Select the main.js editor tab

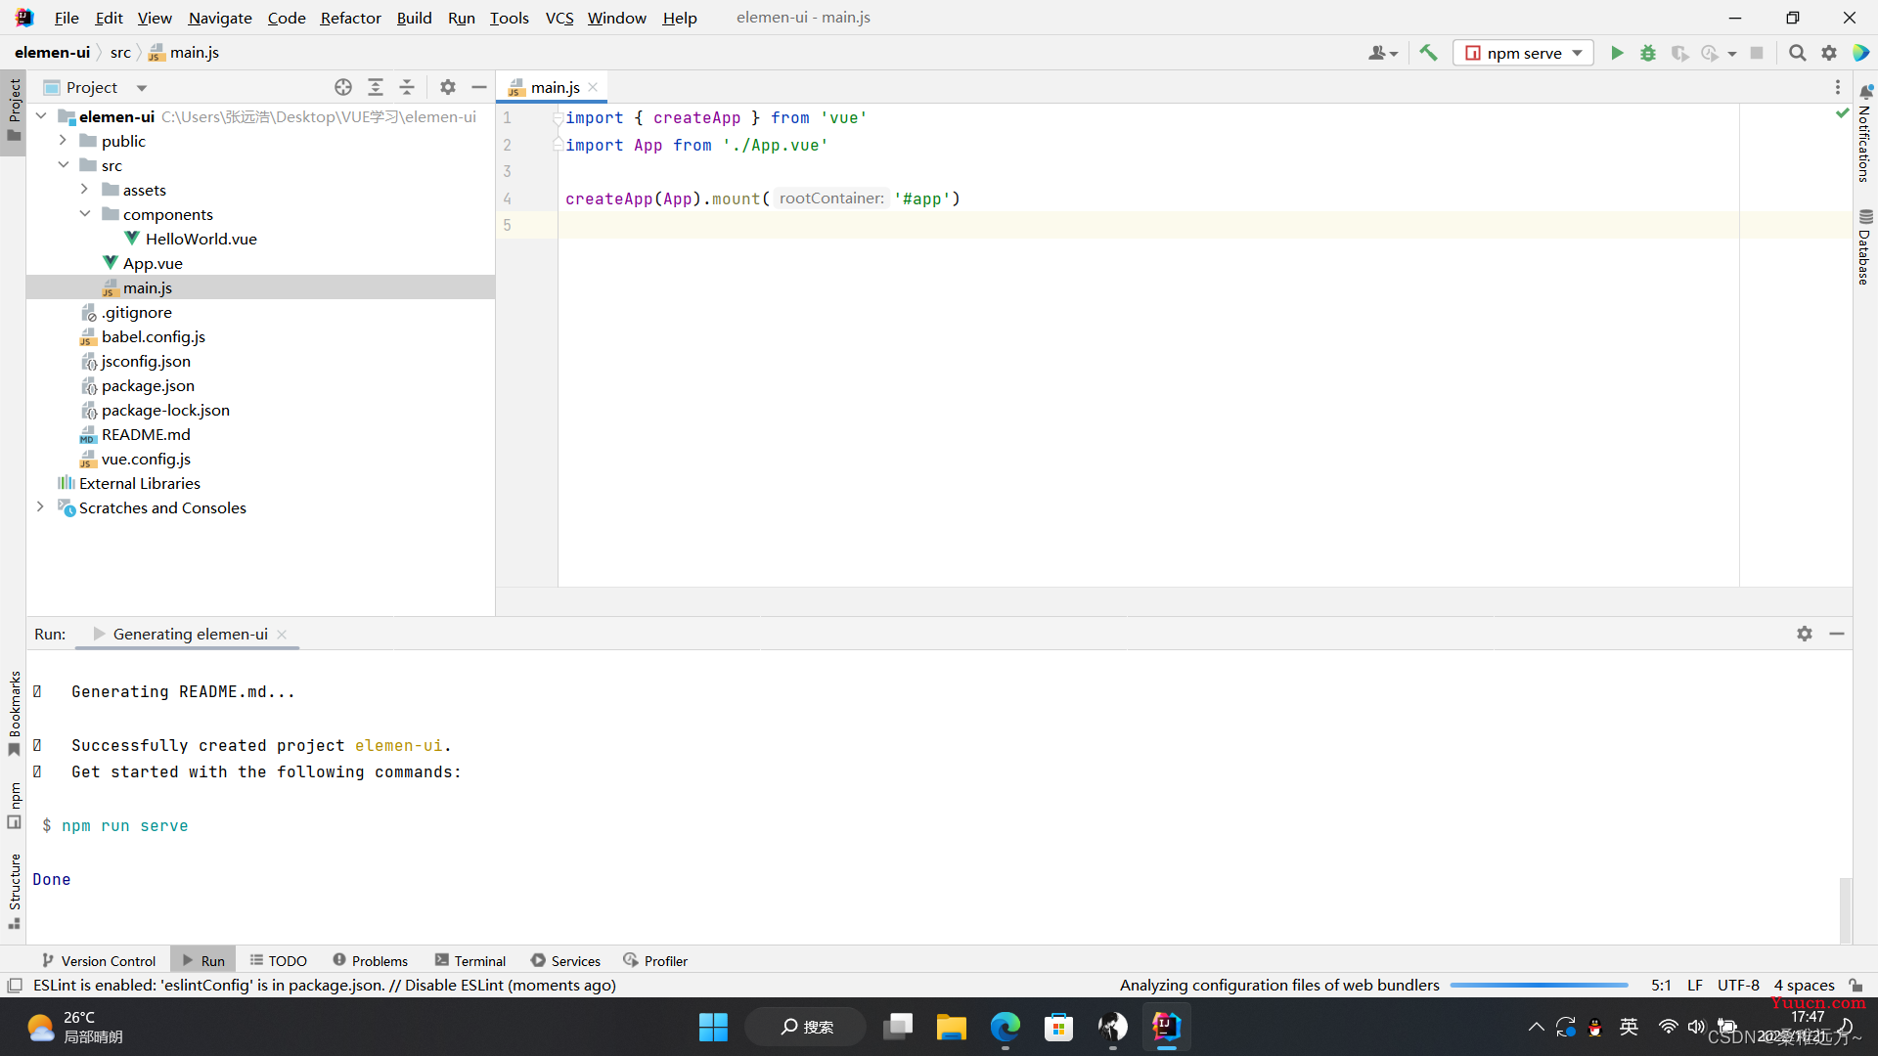click(x=553, y=87)
